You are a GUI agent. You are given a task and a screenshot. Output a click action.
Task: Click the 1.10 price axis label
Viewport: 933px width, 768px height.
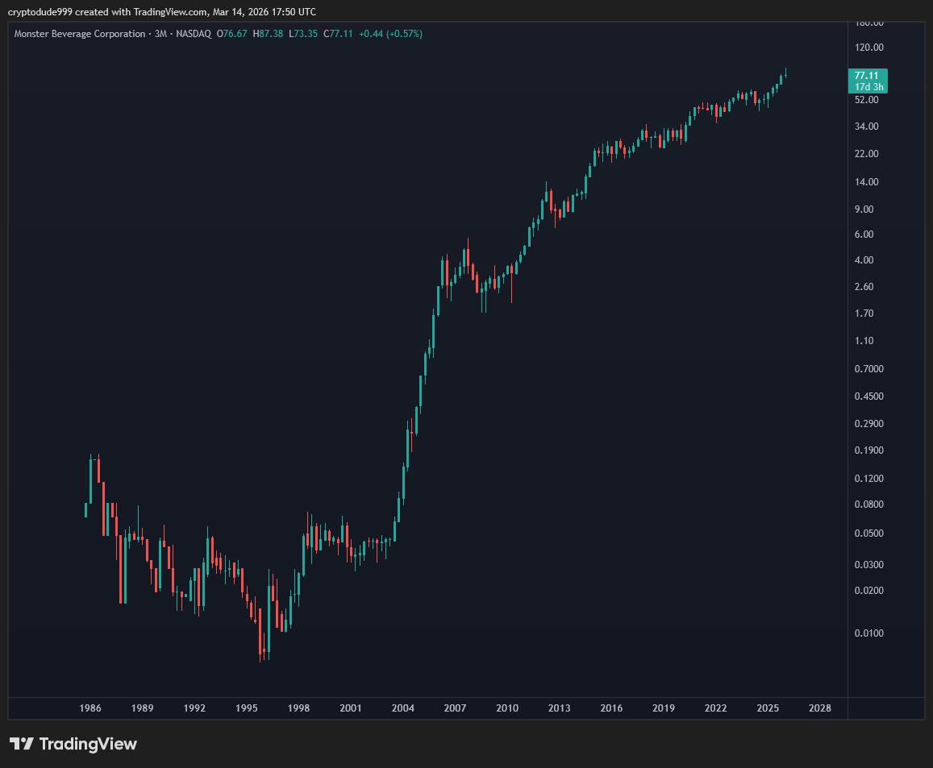click(864, 341)
